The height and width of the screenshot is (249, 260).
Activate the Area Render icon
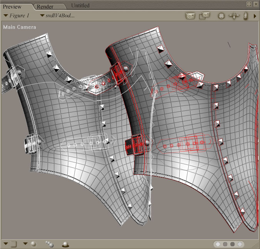(204, 16)
